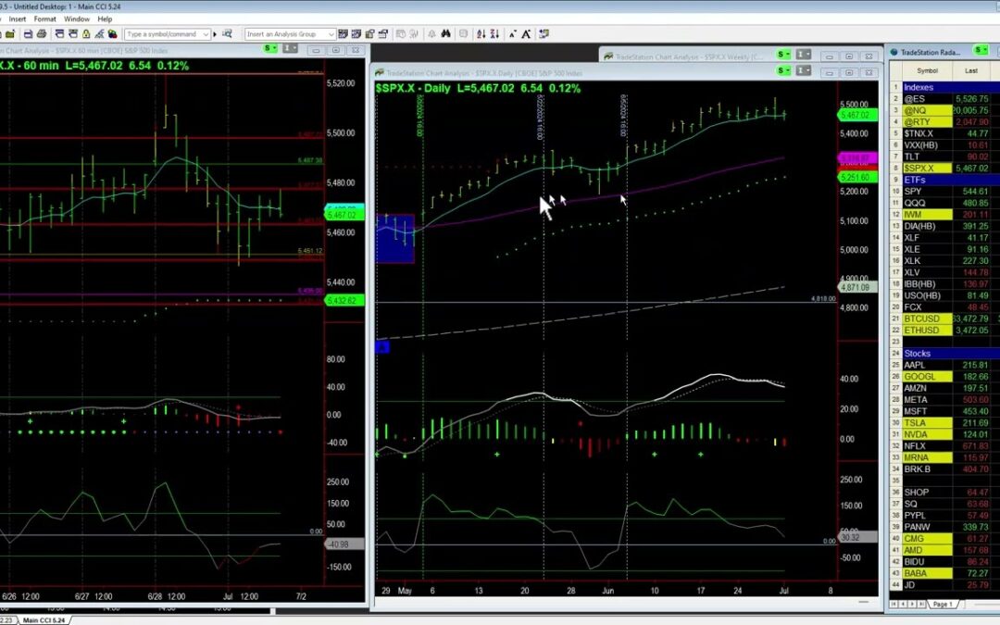Open the symbol link S menu on Weekly chart
This screenshot has width=1000, height=625.
[784, 55]
